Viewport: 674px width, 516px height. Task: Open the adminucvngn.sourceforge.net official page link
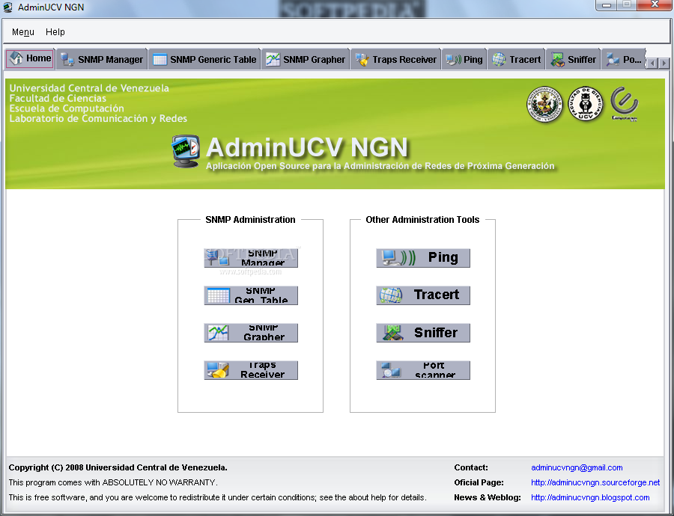coord(595,482)
